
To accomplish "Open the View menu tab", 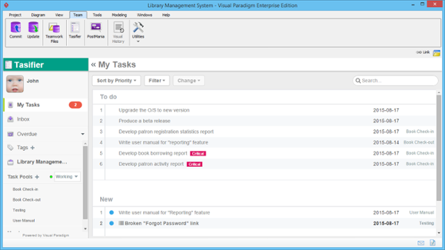I will [x=59, y=15].
